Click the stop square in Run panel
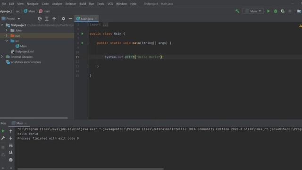This screenshot has width=302, height=170. (x=3, y=147)
